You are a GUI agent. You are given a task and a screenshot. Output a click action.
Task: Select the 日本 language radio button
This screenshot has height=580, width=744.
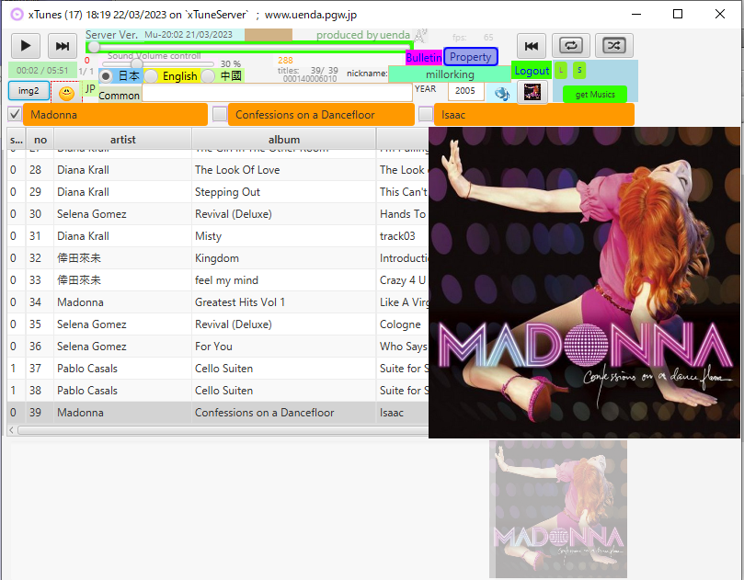click(107, 76)
